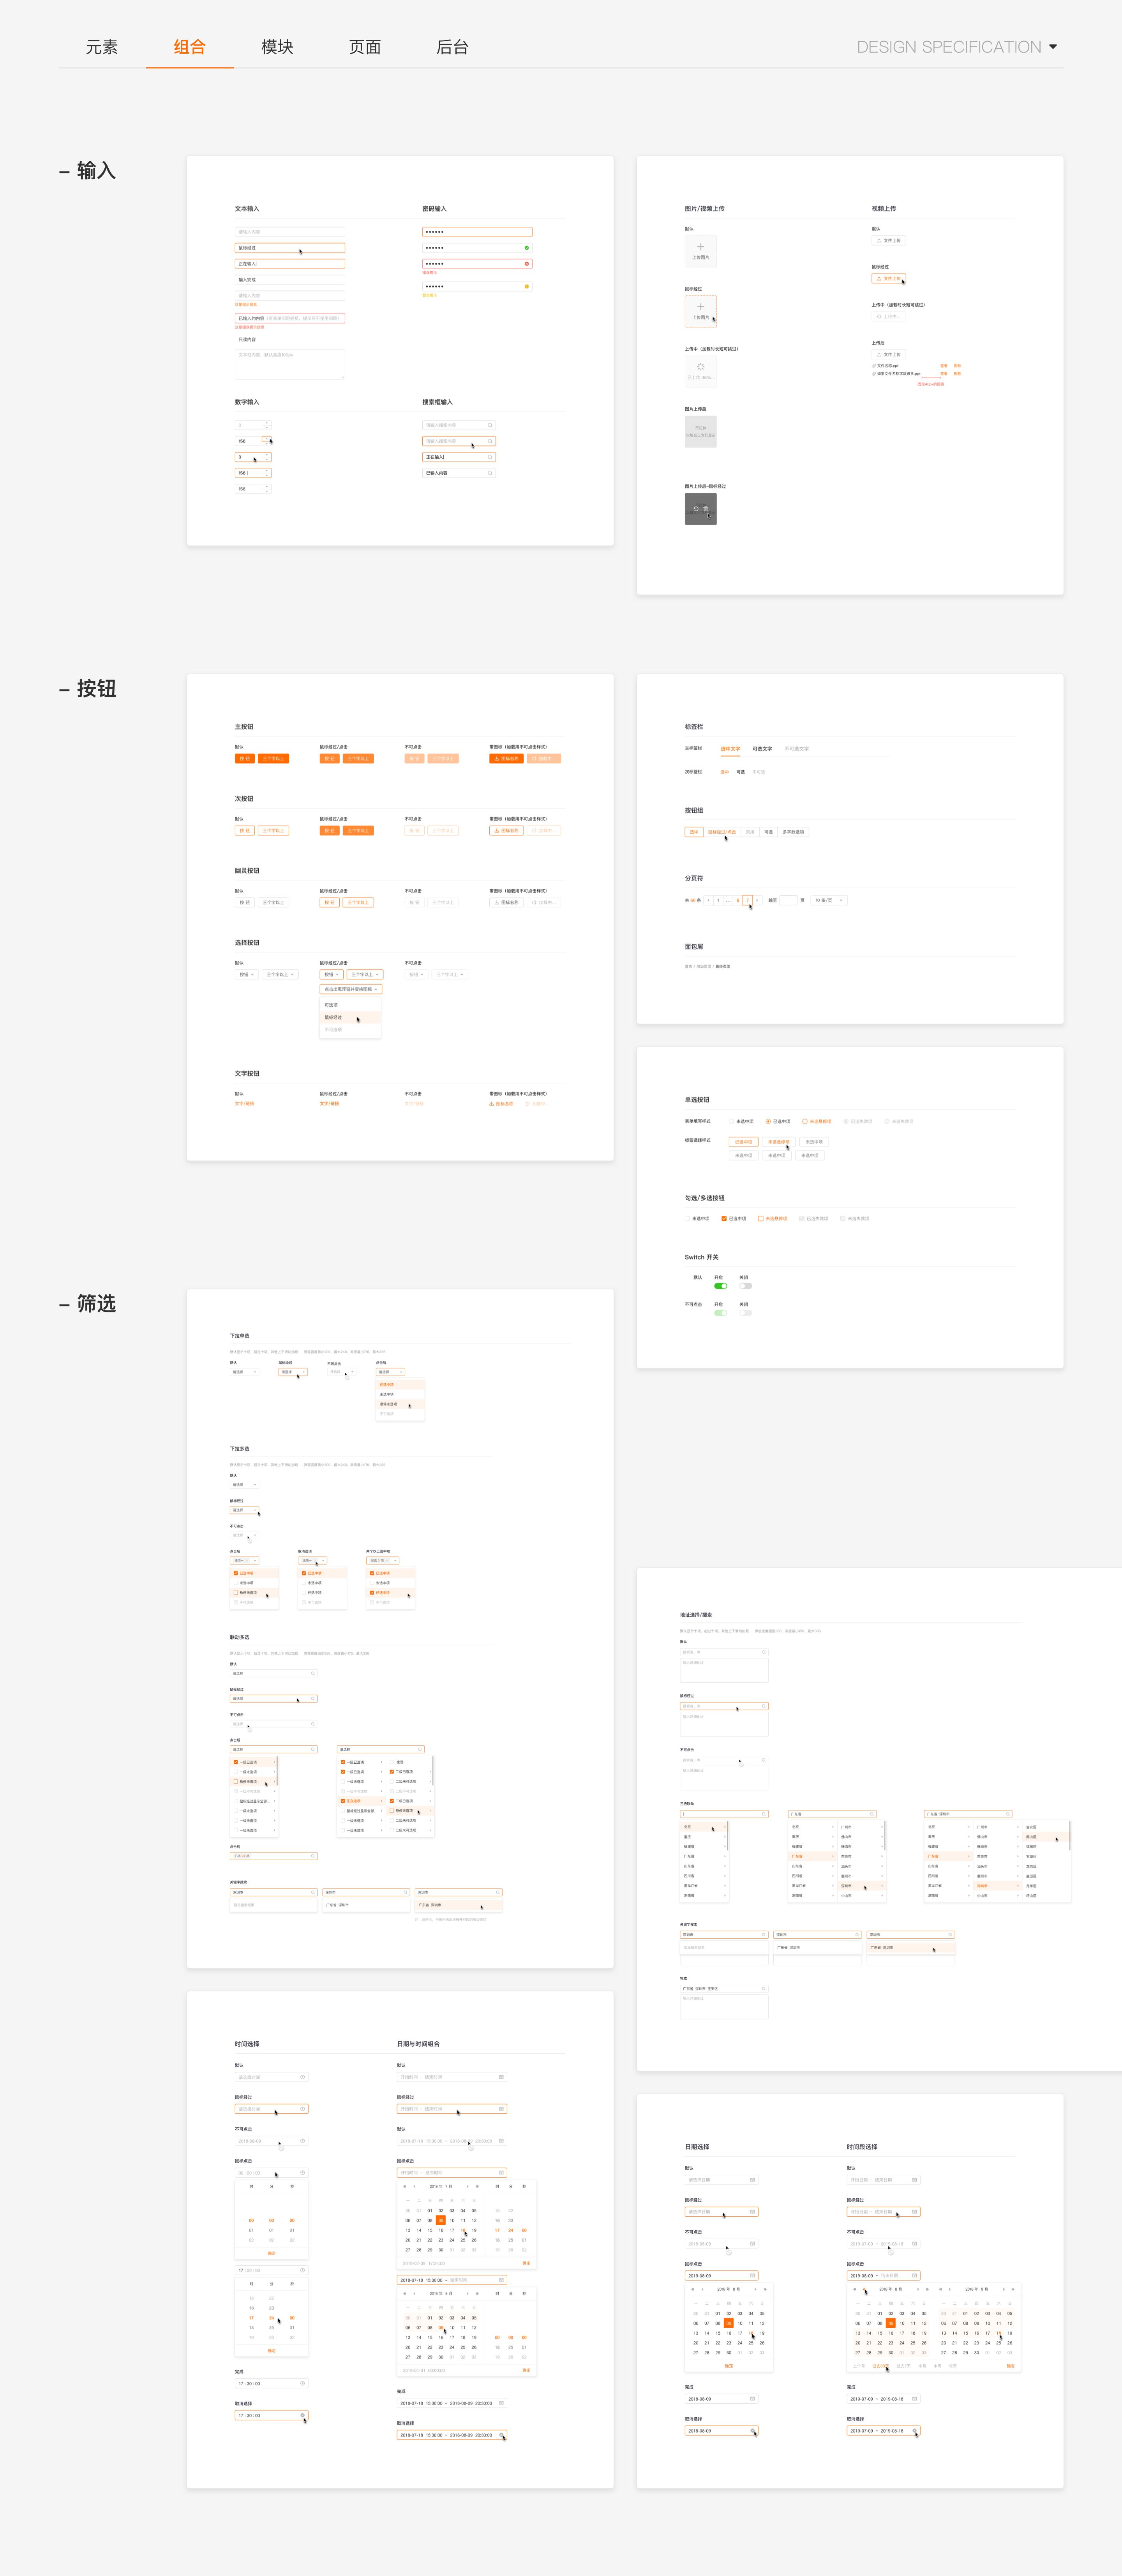Click clear icon in 17:30:00 取消选择 field

pos(303,2415)
